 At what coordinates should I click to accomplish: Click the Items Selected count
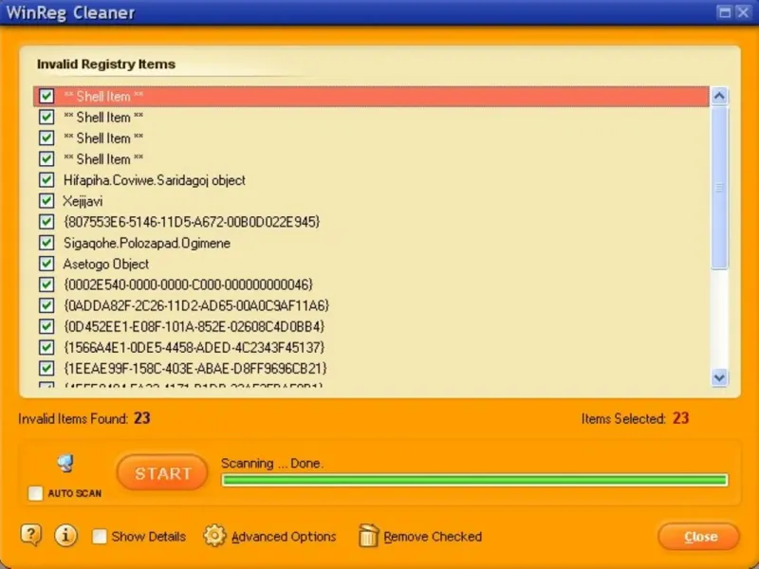click(680, 418)
